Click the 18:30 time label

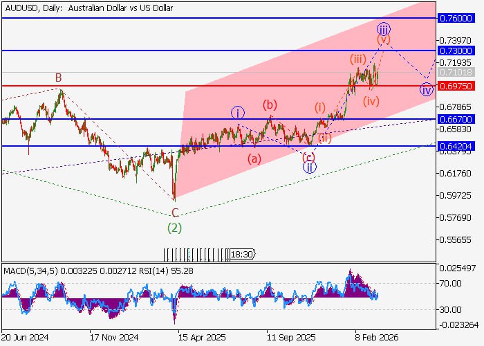pyautogui.click(x=241, y=254)
